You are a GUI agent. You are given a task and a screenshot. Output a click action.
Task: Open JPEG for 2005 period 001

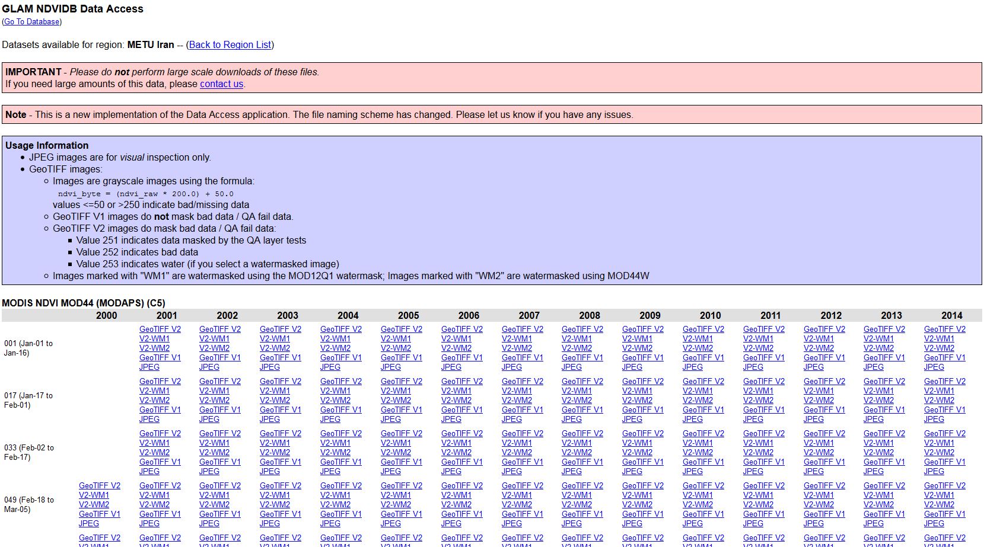click(x=390, y=367)
